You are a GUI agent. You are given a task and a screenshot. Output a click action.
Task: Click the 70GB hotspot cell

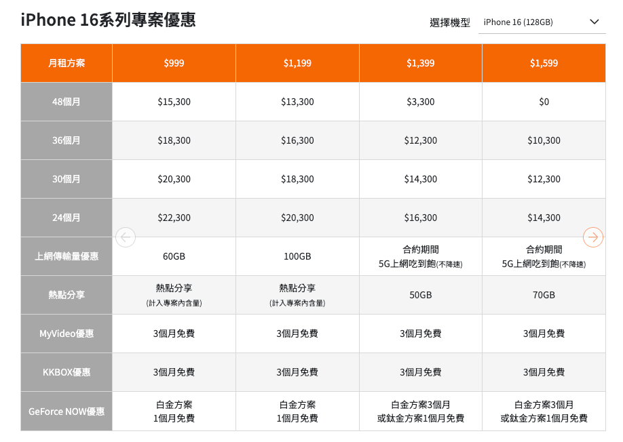tap(544, 295)
